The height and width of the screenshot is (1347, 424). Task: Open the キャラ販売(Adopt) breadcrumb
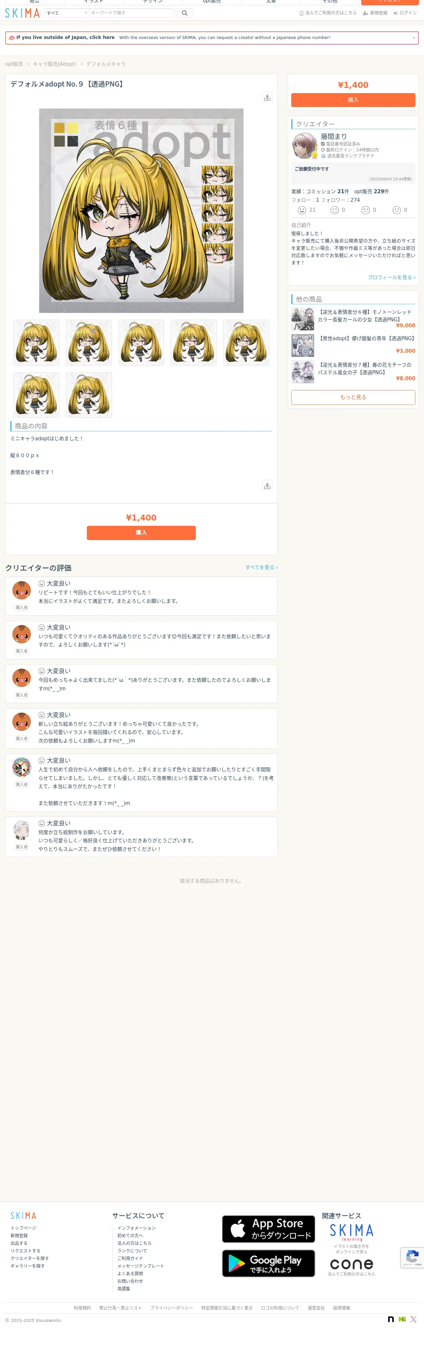pos(54,64)
